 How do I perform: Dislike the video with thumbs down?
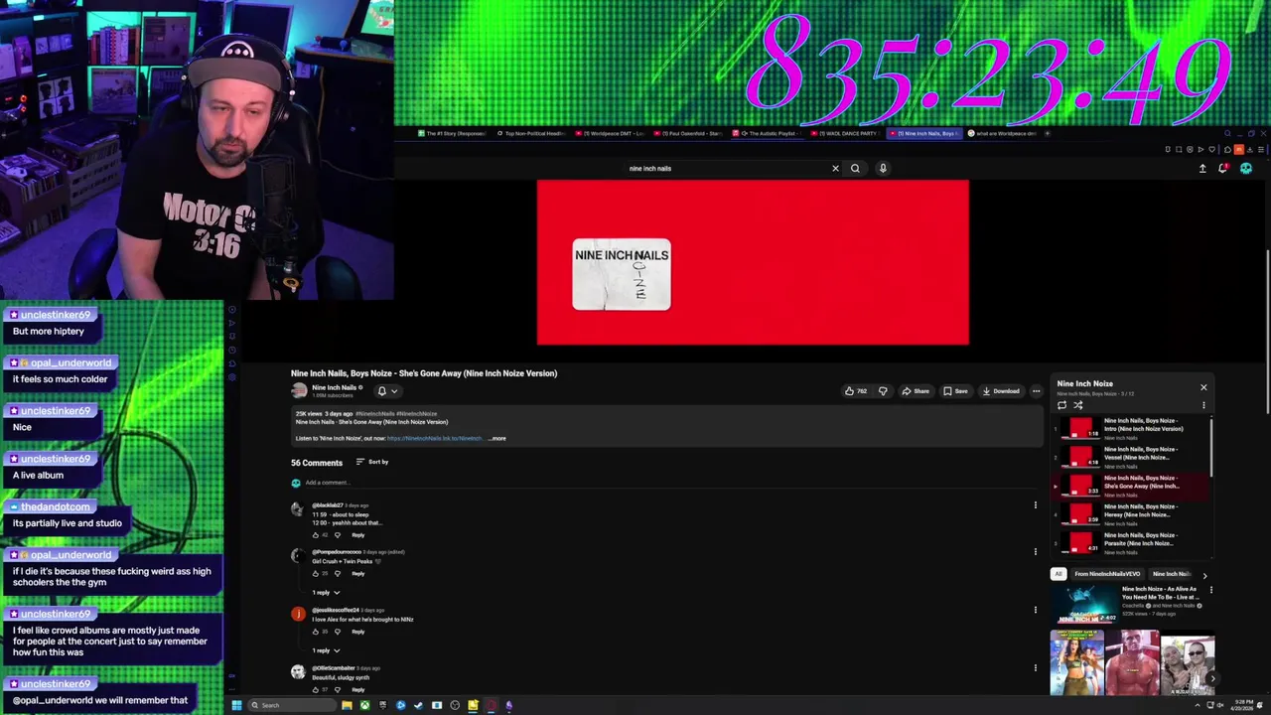coord(883,391)
